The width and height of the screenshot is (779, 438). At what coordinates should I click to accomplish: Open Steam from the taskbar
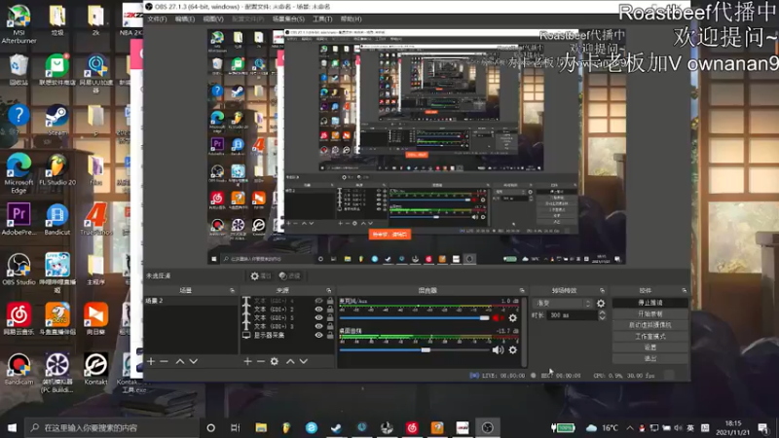pos(336,427)
